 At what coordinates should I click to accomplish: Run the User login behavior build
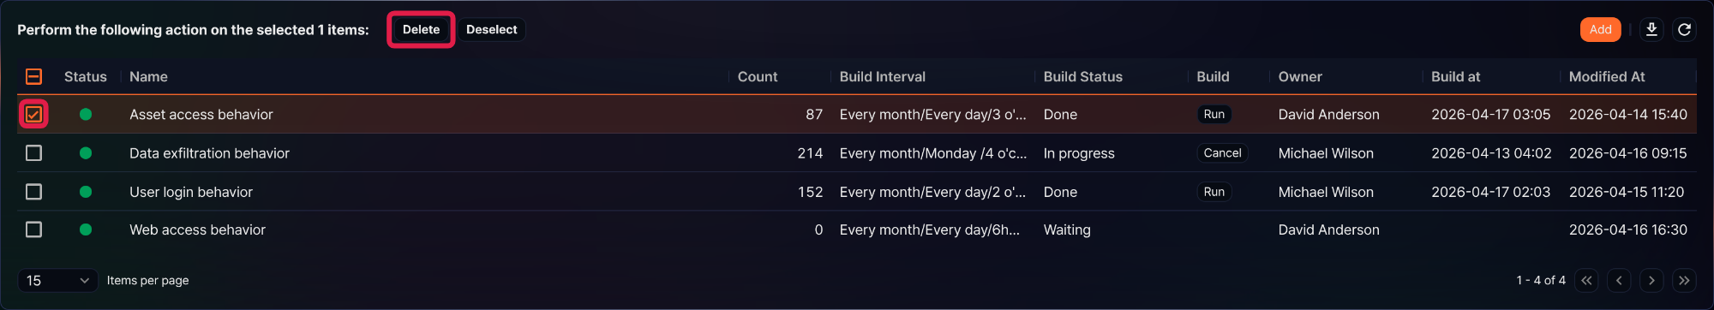coord(1214,192)
